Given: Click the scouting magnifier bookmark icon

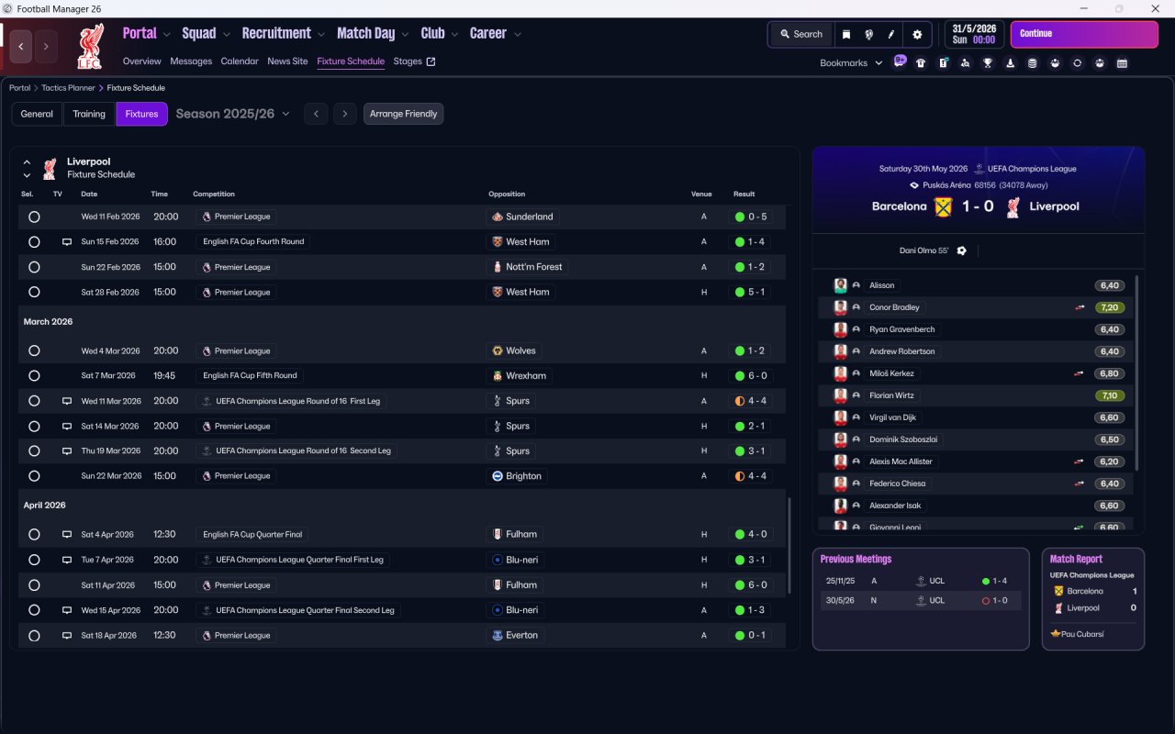Looking at the screenshot, I should tap(965, 63).
